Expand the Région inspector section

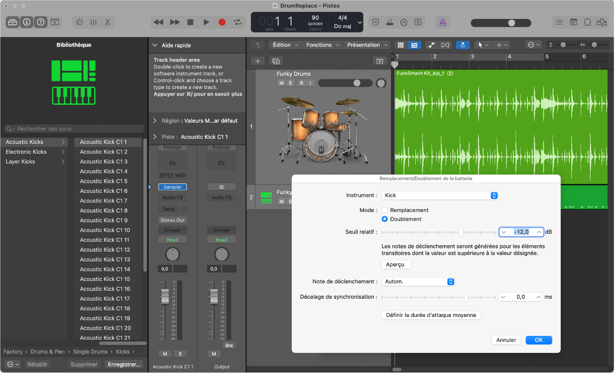[x=155, y=120]
